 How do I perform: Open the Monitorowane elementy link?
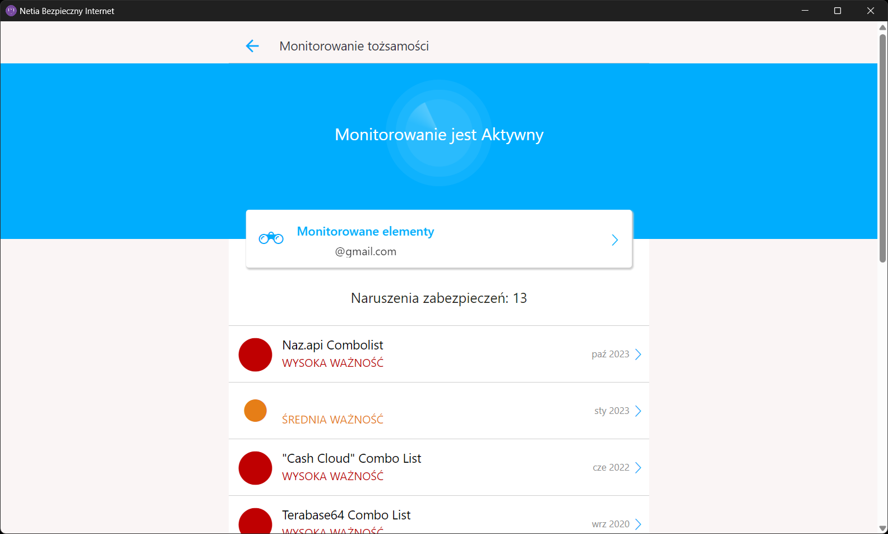pyautogui.click(x=366, y=232)
